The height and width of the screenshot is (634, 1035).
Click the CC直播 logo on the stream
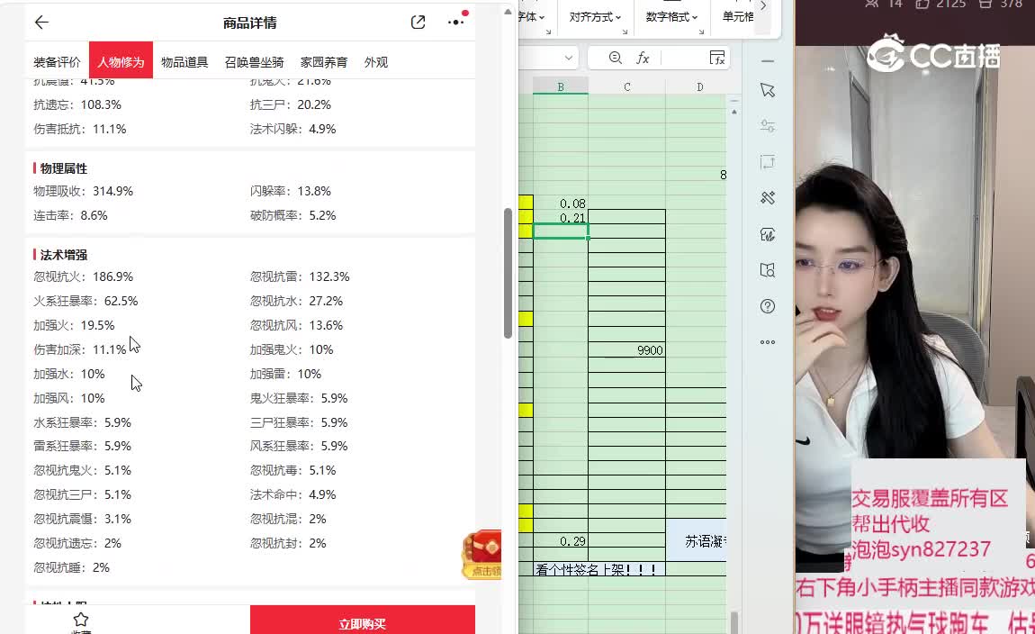coord(934,53)
